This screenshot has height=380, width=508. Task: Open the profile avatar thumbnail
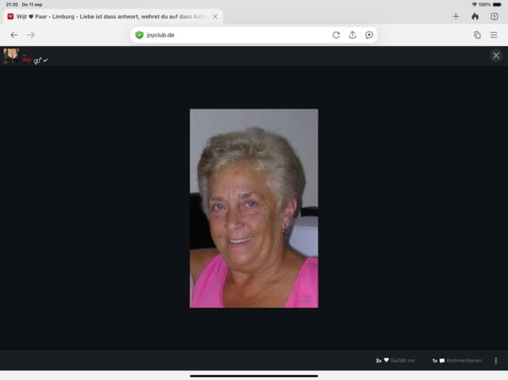(x=11, y=56)
